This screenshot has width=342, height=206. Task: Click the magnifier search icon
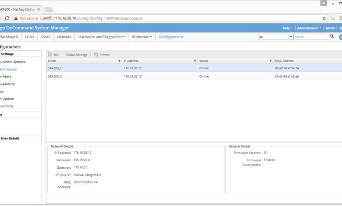332,36
